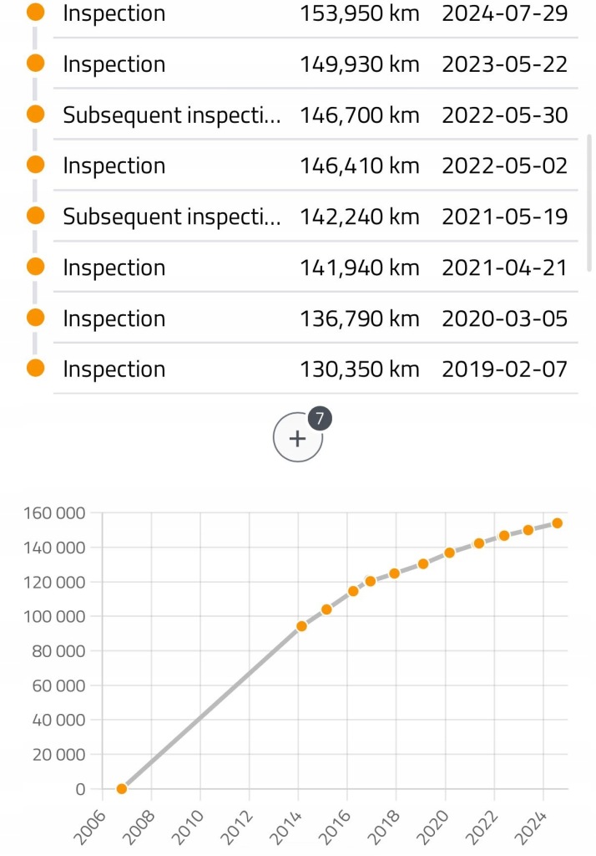
Task: Open the Inspection row dated 2024-07-29
Action: (316, 15)
